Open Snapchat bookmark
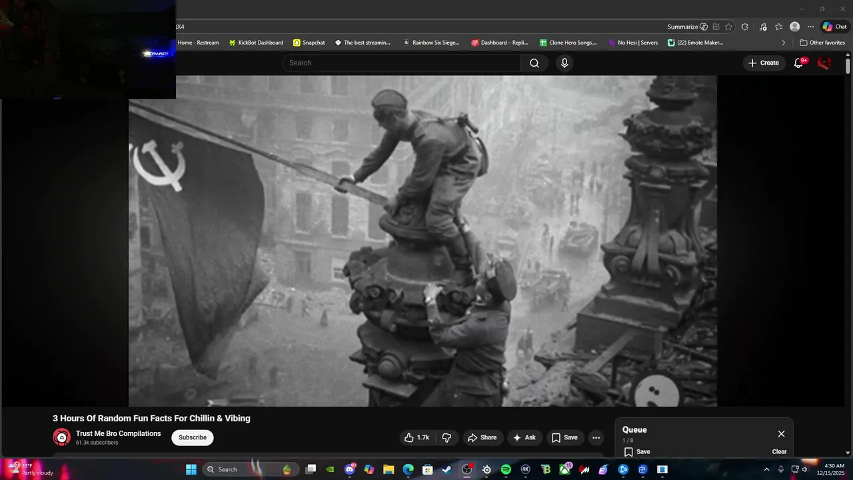Image resolution: width=853 pixels, height=480 pixels. click(309, 43)
